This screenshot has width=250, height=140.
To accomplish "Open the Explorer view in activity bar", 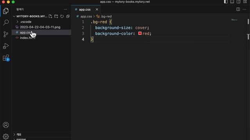I will tap(6, 11).
